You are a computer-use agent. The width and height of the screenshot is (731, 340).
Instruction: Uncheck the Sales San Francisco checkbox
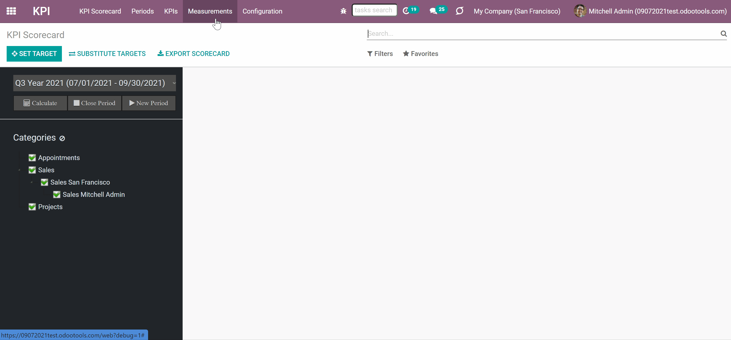click(44, 182)
